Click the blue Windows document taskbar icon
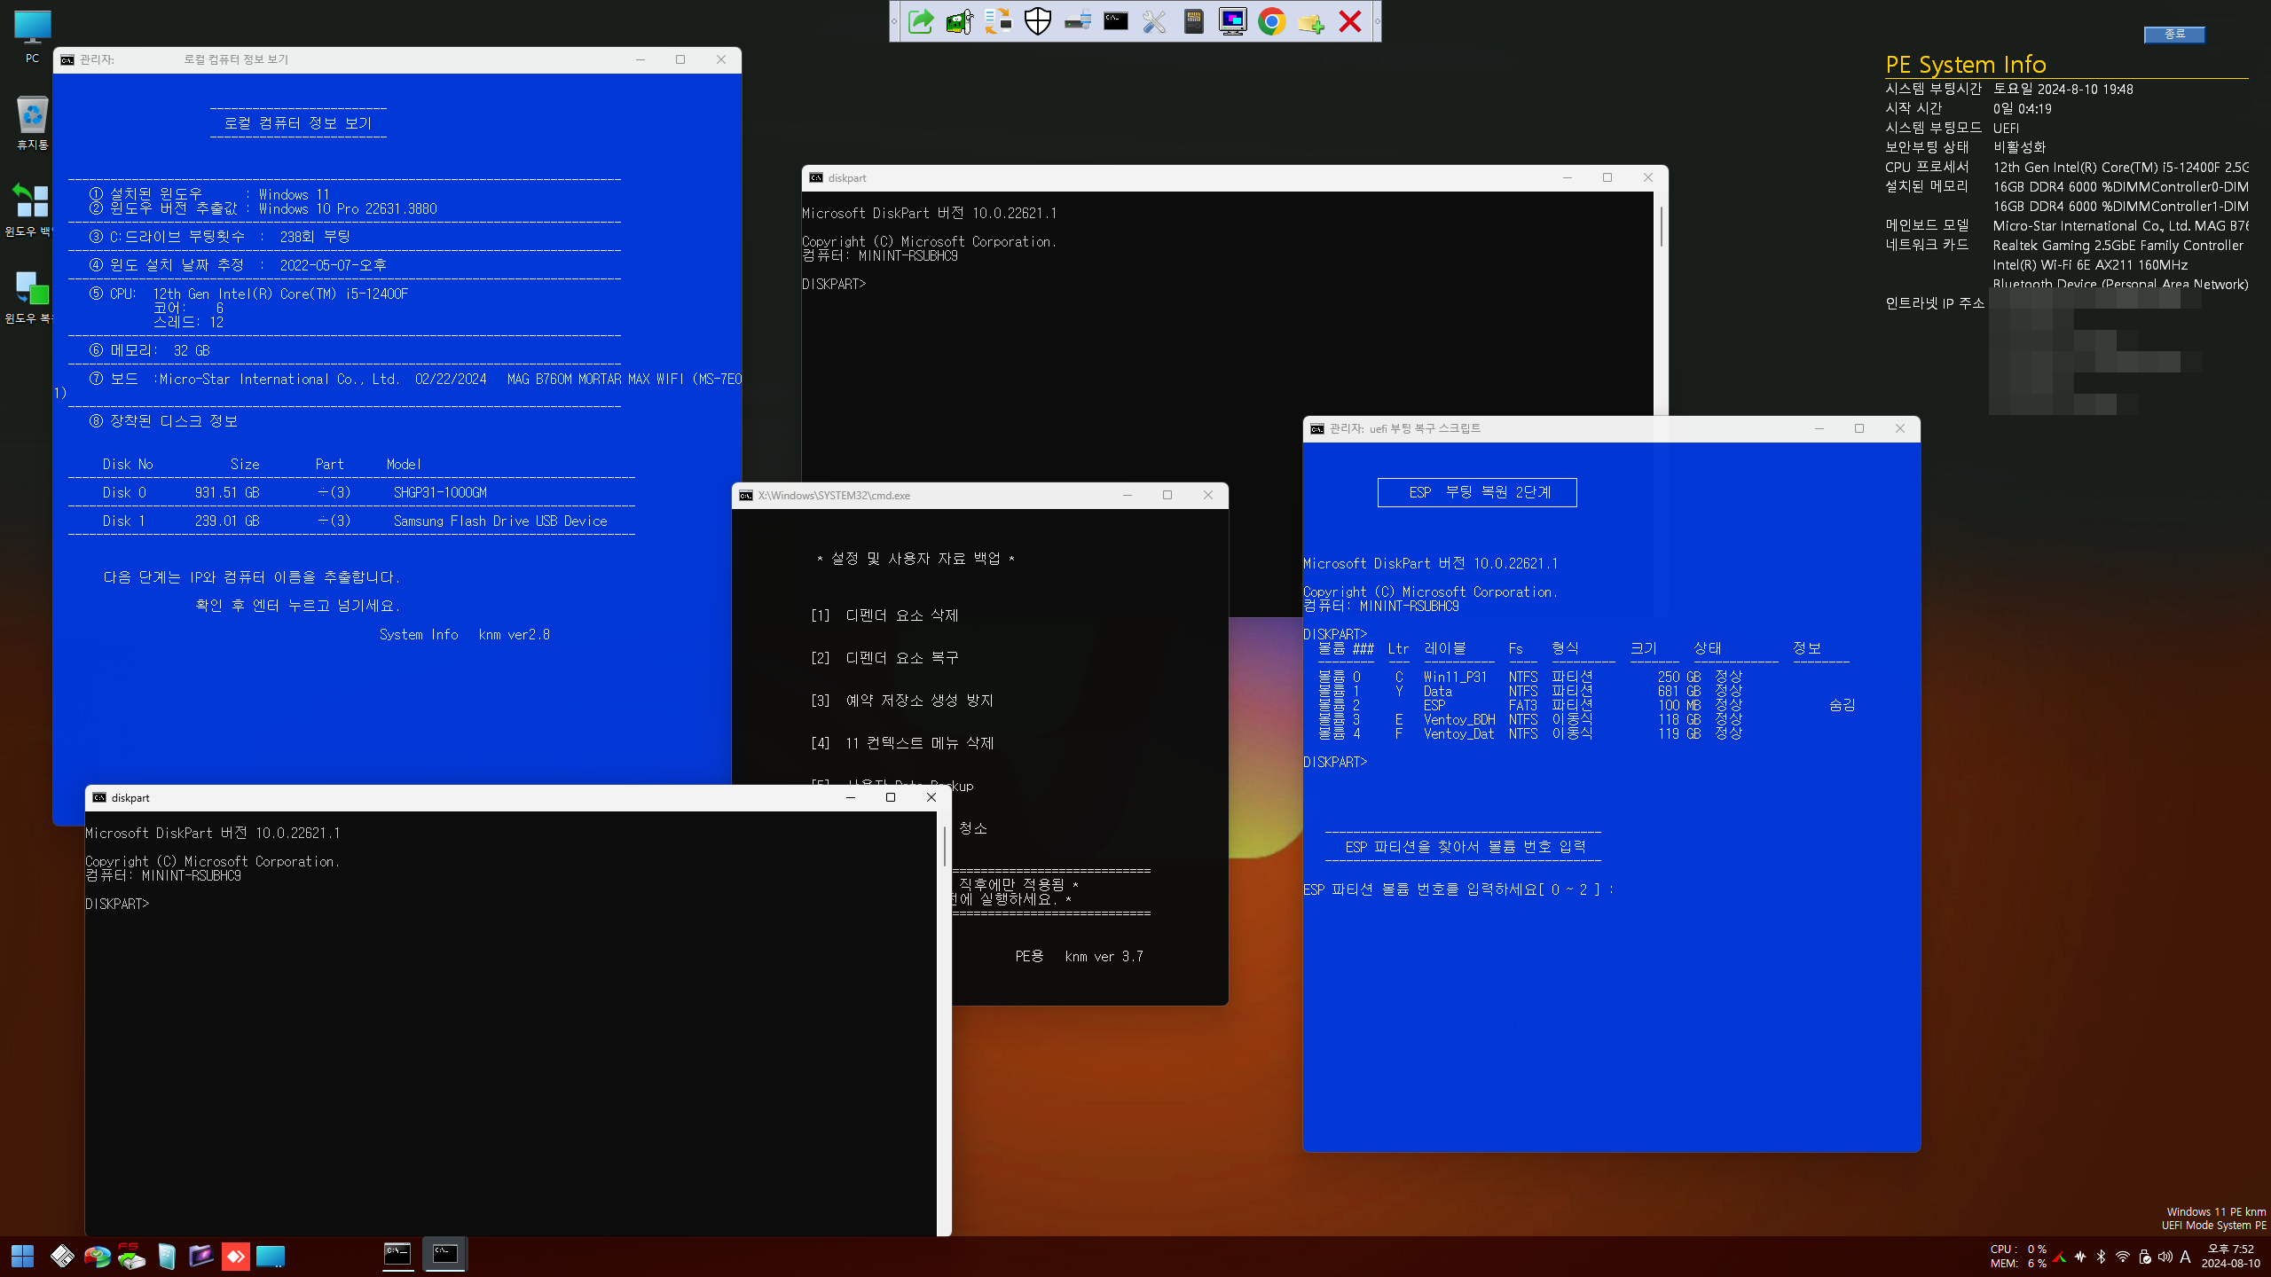 (167, 1256)
